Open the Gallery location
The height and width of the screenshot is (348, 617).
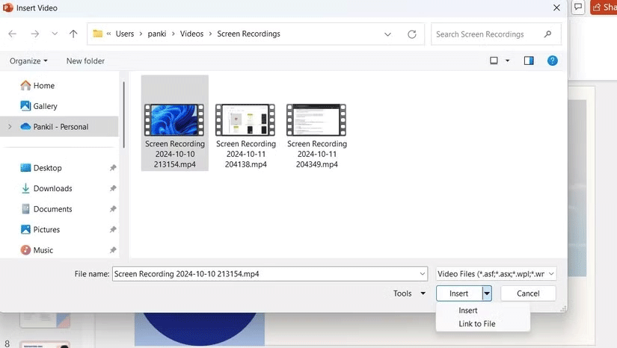tap(45, 106)
